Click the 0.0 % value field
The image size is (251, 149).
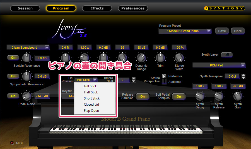[66, 48]
